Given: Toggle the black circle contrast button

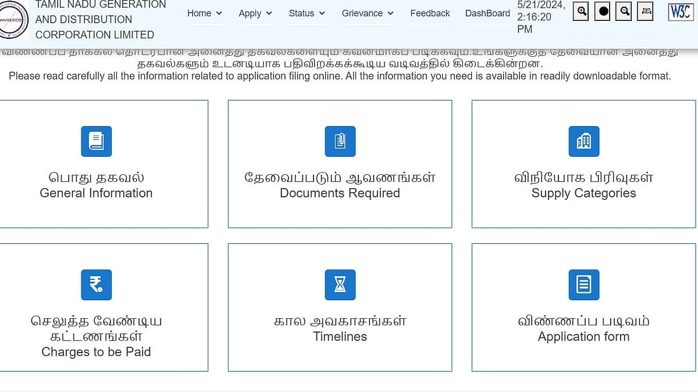Looking at the screenshot, I should tap(603, 11).
